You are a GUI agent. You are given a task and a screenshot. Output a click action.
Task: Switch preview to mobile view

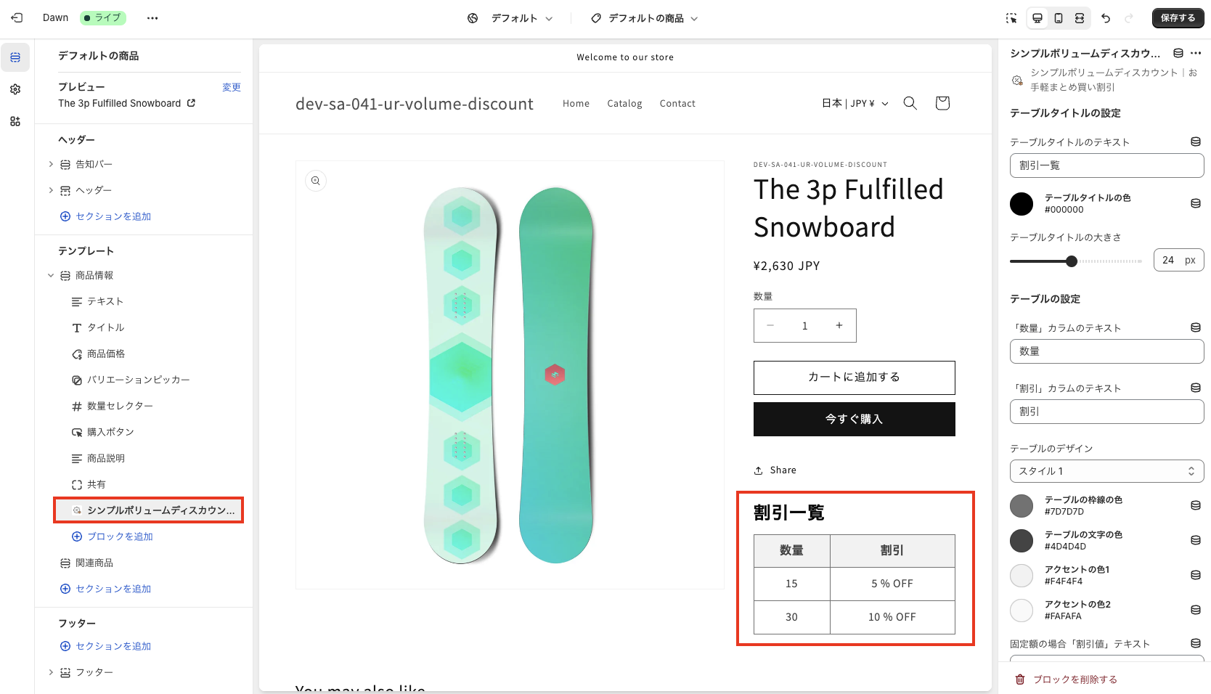pyautogui.click(x=1058, y=18)
